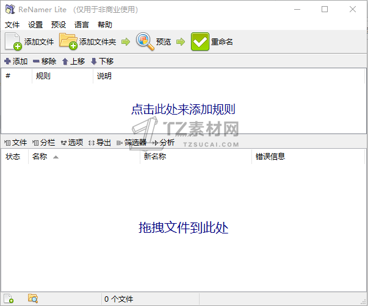This screenshot has height=306, width=368.
Task: Click the folder search icon in status bar
Action: tap(33, 299)
